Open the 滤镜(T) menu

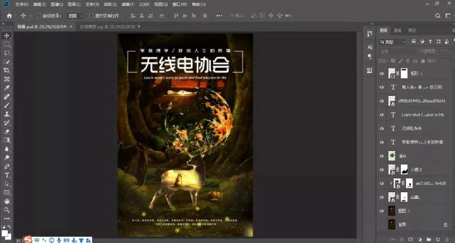[x=128, y=4]
